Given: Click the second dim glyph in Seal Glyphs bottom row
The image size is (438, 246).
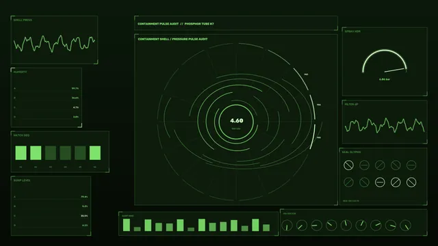Looking at the screenshot, I should 364,182.
